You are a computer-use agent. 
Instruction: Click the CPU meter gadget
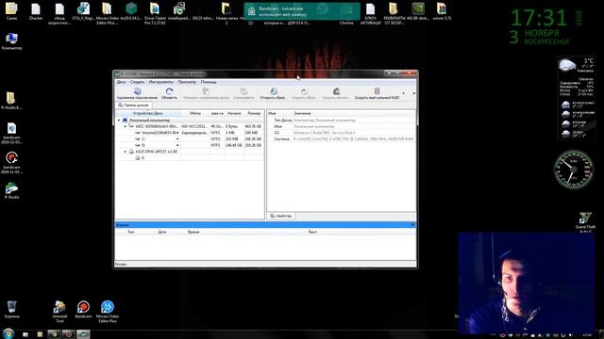tap(574, 169)
